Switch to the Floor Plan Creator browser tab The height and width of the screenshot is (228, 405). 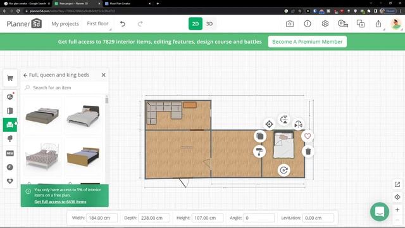click(x=127, y=4)
